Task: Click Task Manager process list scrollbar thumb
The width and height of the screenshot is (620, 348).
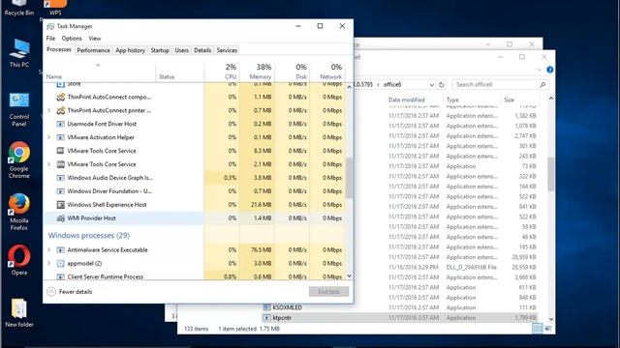Action: (349, 178)
